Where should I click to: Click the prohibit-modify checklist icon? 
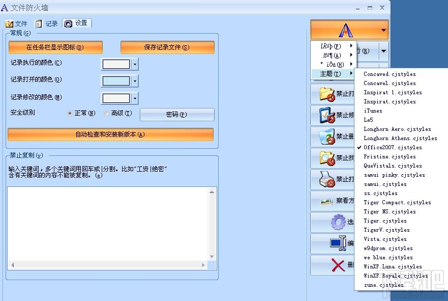click(x=327, y=115)
